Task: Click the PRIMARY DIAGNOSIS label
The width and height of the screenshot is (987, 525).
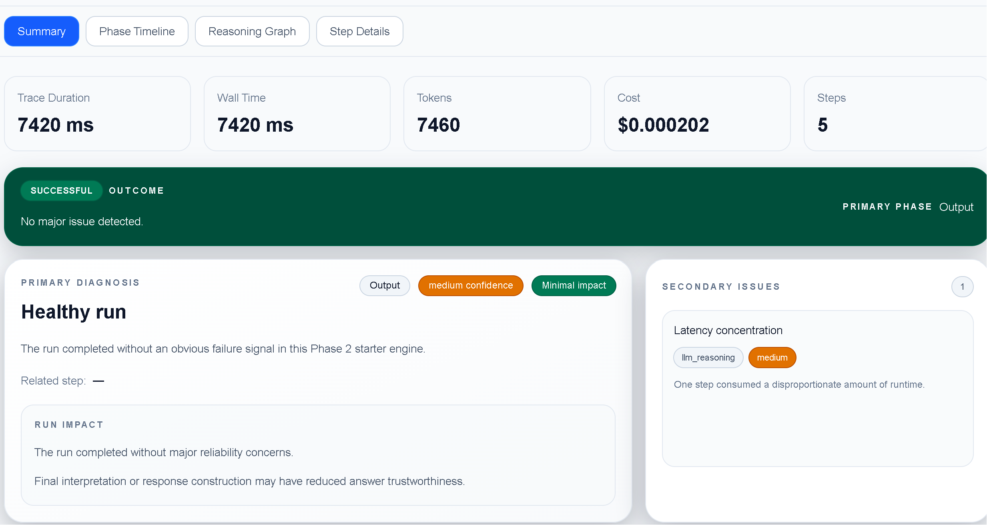Action: pos(80,283)
